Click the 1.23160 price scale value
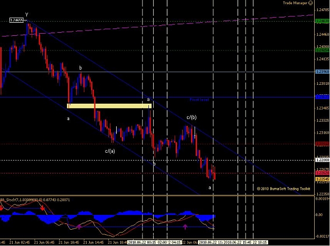 coord(323,133)
